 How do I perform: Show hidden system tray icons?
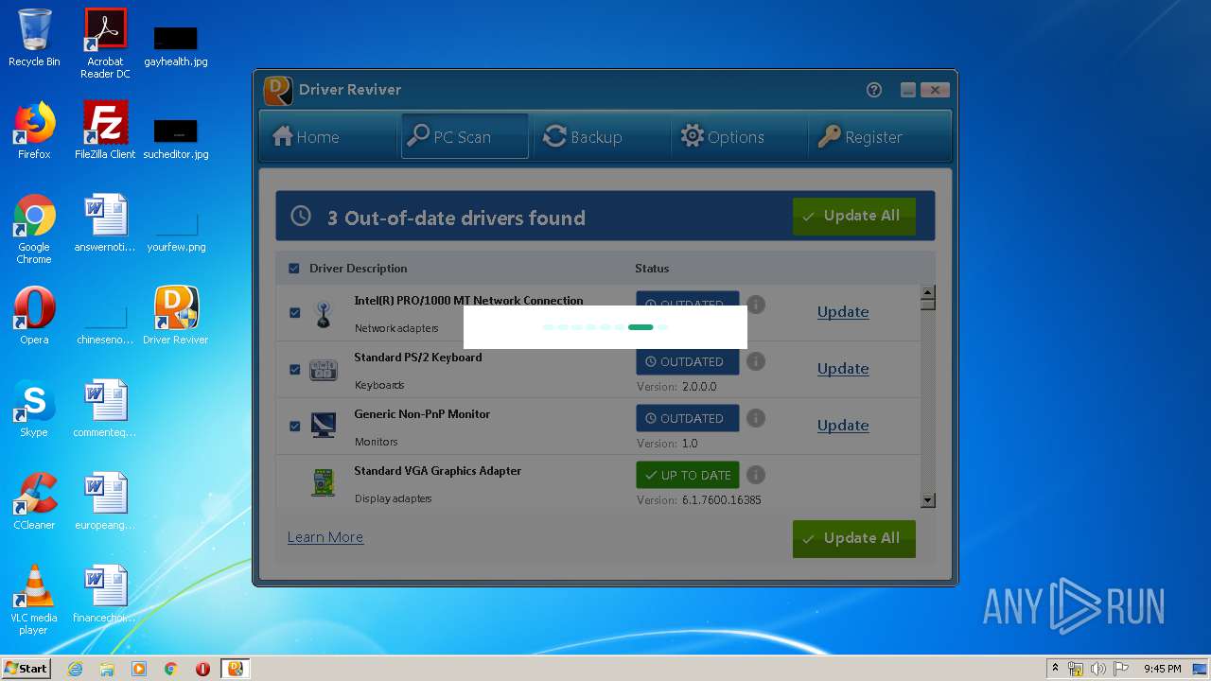click(1055, 669)
